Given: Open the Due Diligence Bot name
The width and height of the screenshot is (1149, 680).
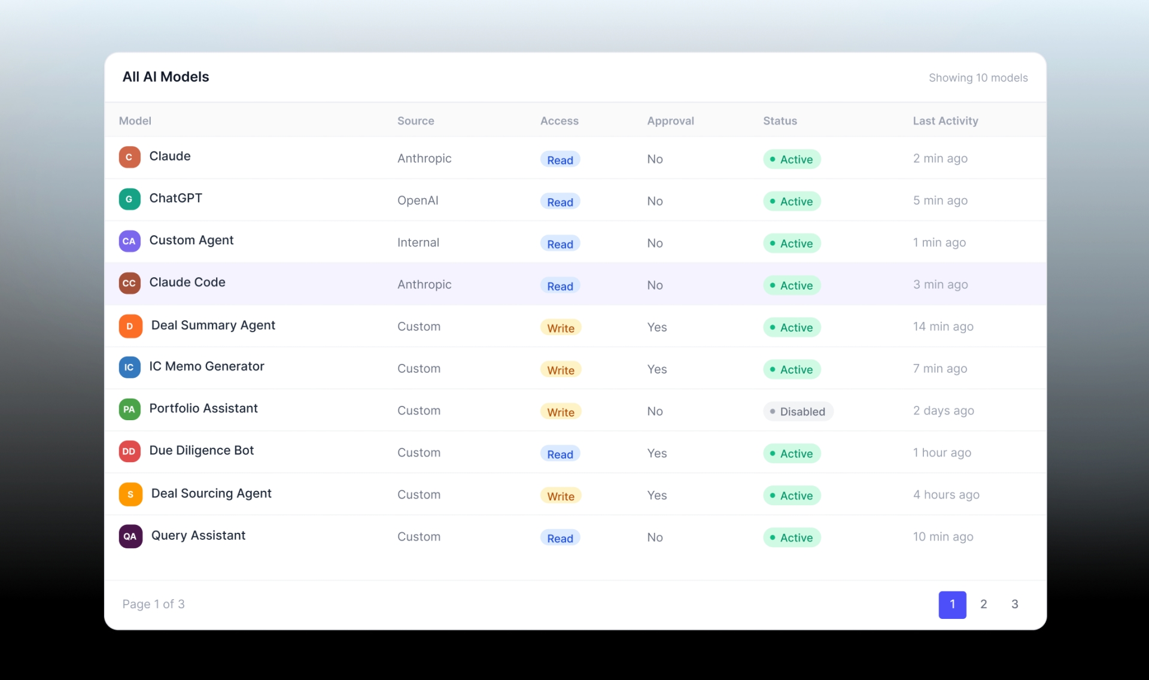Looking at the screenshot, I should [202, 450].
